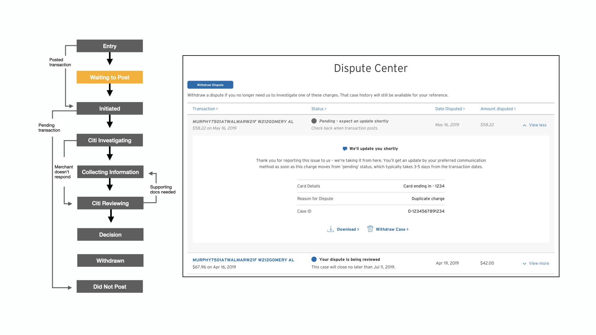Click the Collecting Information flow box

coord(110,172)
